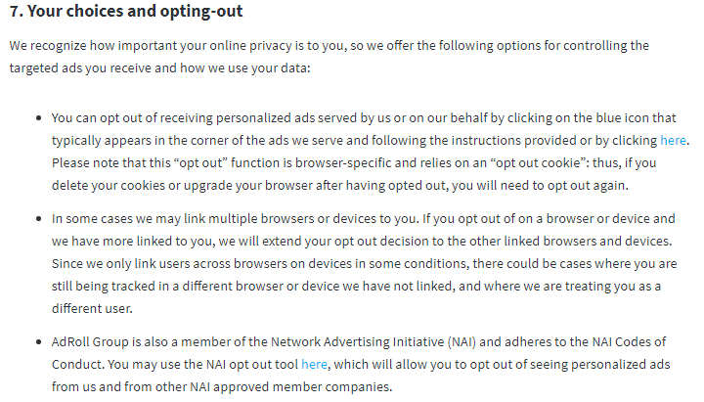Click the 'here' link after 'by clicking'
The image size is (704, 402).
coord(673,141)
